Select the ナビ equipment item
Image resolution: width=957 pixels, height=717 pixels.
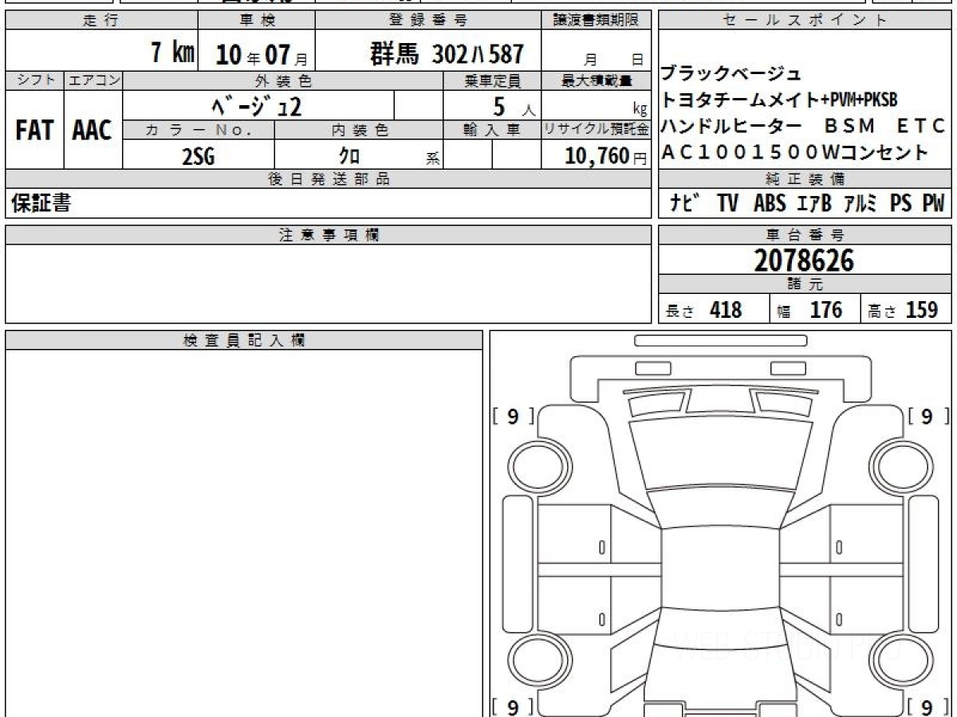tap(686, 204)
